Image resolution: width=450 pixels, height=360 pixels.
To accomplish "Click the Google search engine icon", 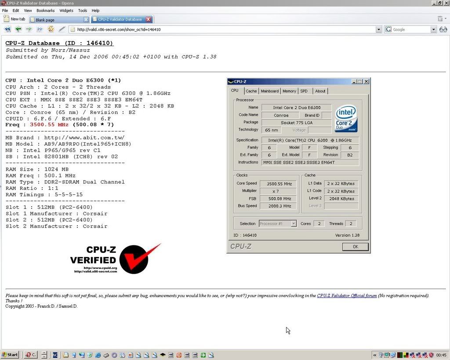I will coord(388,29).
